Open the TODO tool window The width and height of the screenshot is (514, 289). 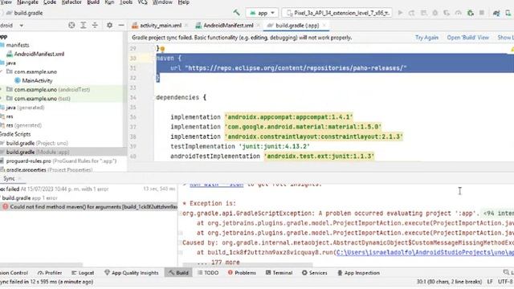208,273
